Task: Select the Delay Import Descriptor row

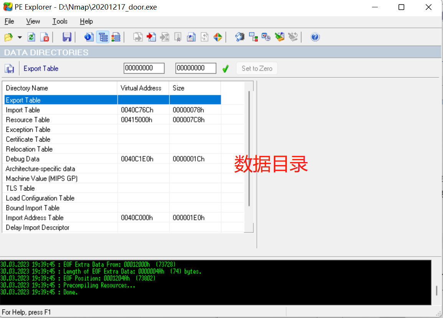Action: pos(112,227)
